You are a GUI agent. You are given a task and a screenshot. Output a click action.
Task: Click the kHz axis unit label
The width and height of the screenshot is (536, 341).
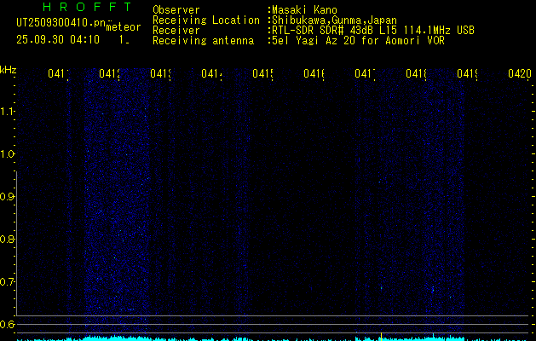pyautogui.click(x=8, y=70)
